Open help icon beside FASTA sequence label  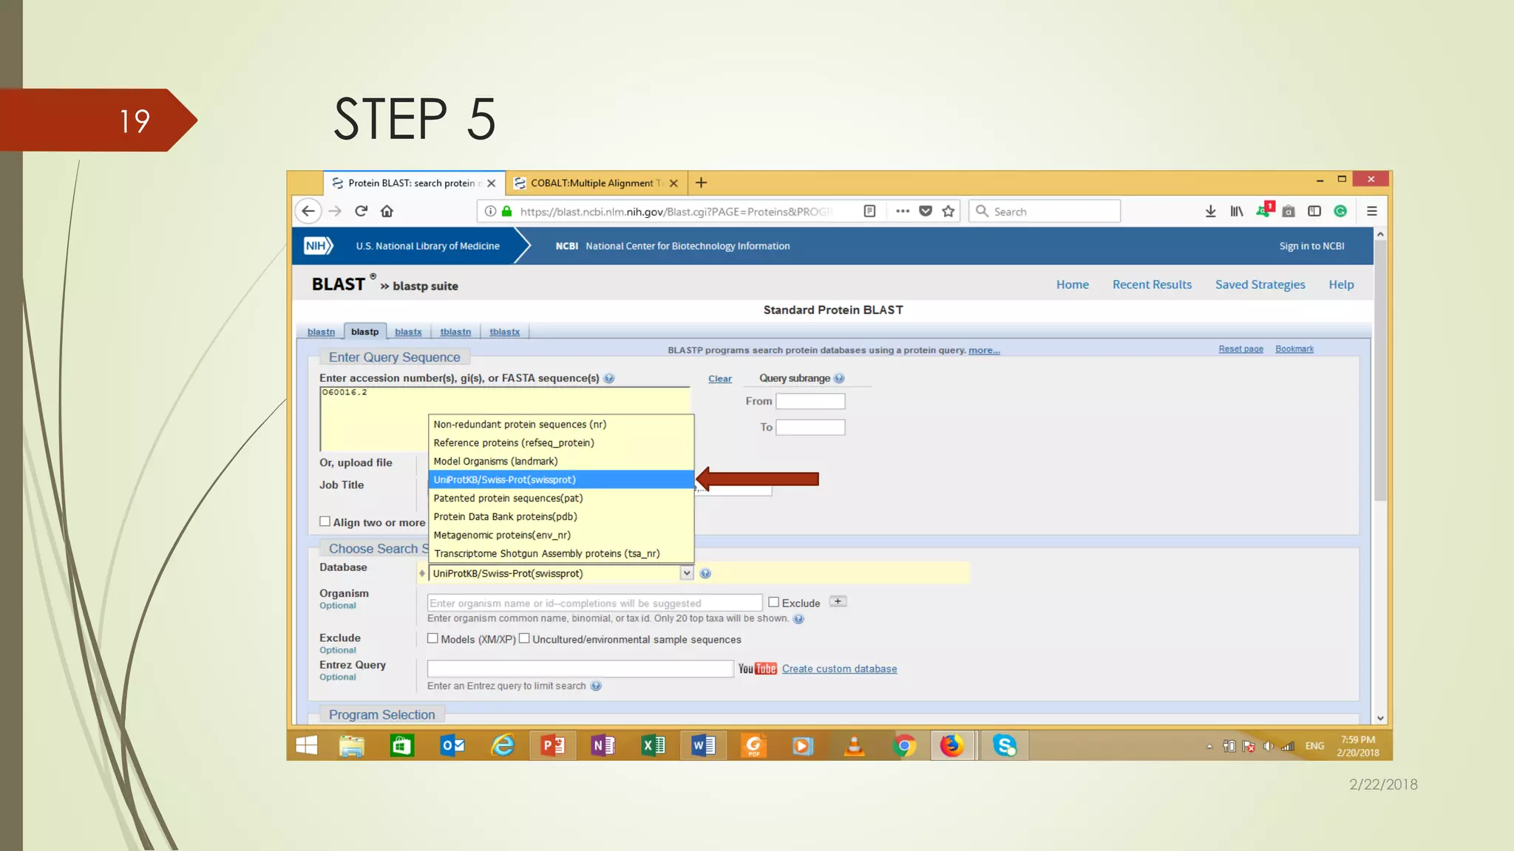pyautogui.click(x=608, y=378)
